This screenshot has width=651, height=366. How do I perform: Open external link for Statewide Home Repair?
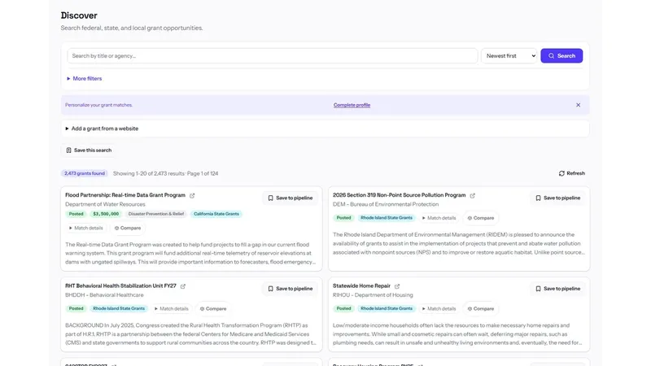[x=397, y=286]
